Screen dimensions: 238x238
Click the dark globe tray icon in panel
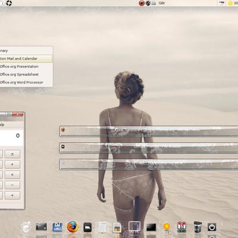coord(148,3)
